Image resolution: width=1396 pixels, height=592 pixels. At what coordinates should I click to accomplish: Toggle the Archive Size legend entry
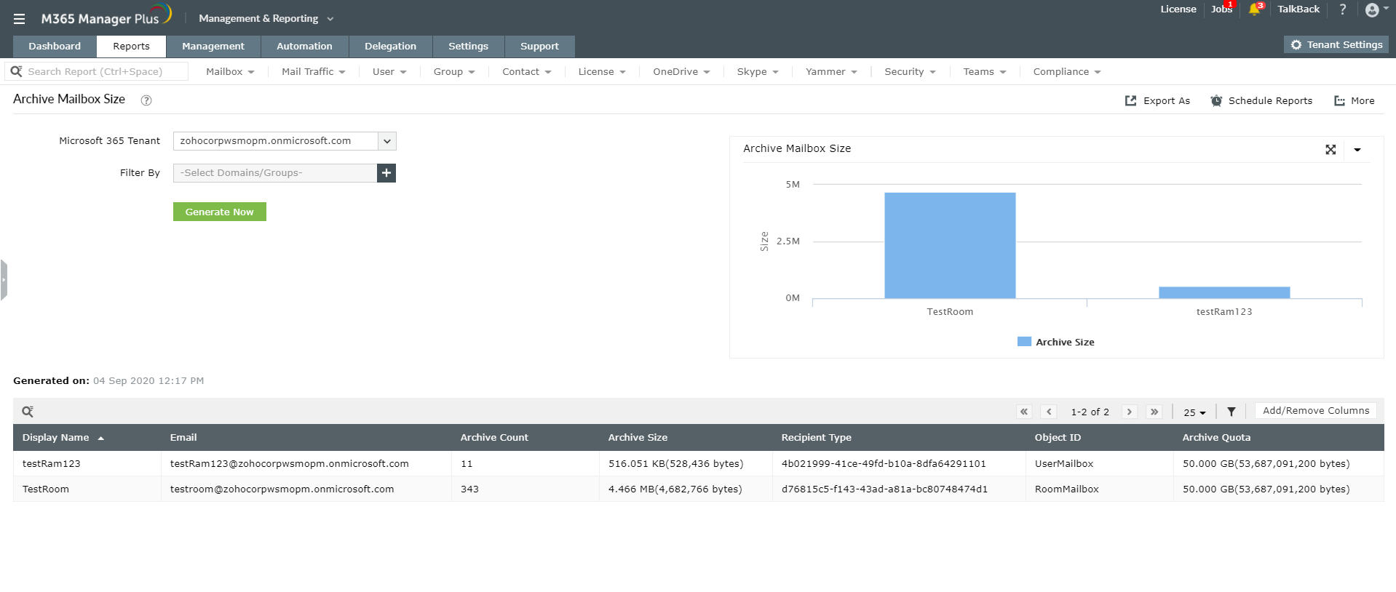1055,342
